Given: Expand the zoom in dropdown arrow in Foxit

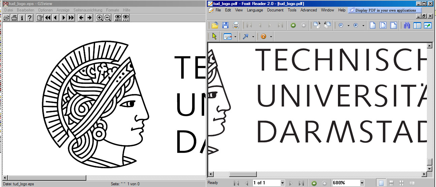Looking at the screenshot, I should tap(363, 26).
